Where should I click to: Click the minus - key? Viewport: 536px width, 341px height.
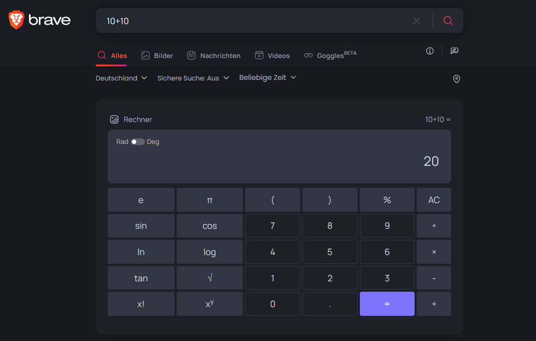click(x=434, y=278)
